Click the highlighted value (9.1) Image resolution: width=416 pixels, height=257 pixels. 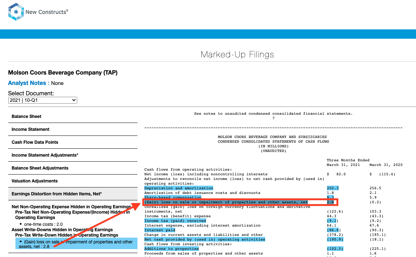(x=332, y=221)
